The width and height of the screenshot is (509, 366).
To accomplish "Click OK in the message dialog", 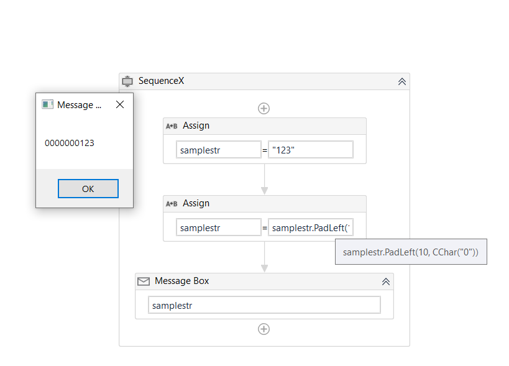I will pyautogui.click(x=88, y=188).
